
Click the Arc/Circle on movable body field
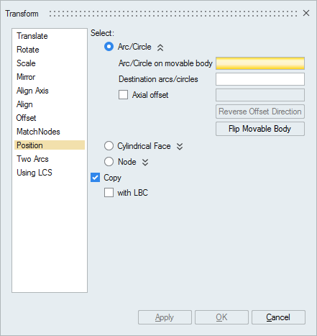point(260,63)
